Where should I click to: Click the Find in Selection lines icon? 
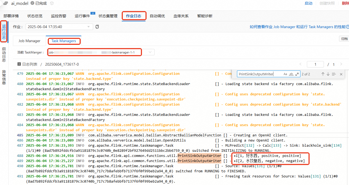click(334, 74)
